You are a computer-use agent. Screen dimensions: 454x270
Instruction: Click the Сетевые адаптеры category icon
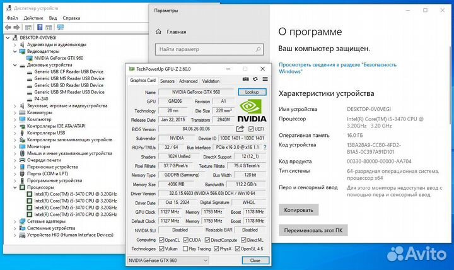22,221
